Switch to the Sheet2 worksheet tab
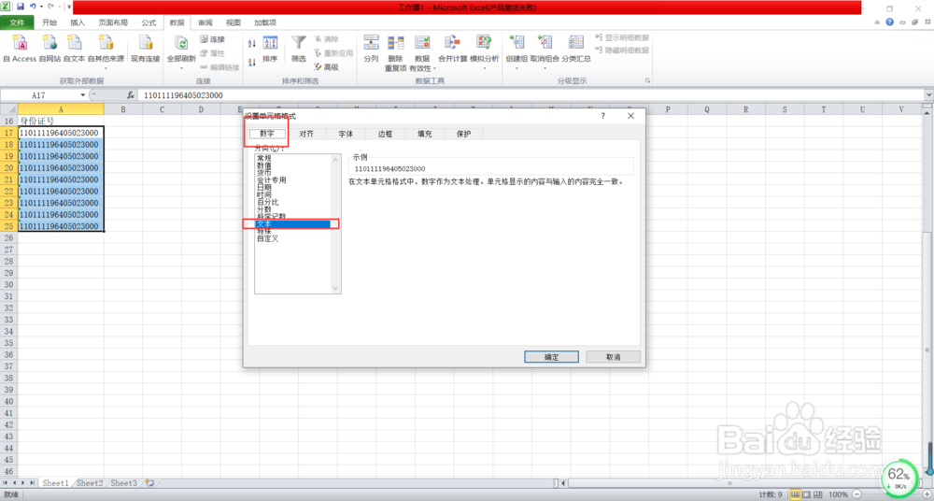 click(90, 482)
